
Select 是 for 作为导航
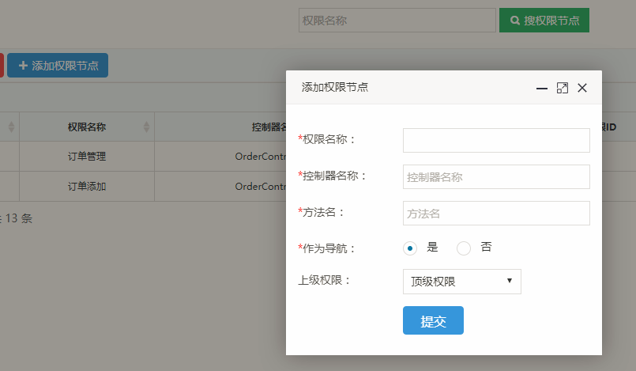pyautogui.click(x=410, y=248)
